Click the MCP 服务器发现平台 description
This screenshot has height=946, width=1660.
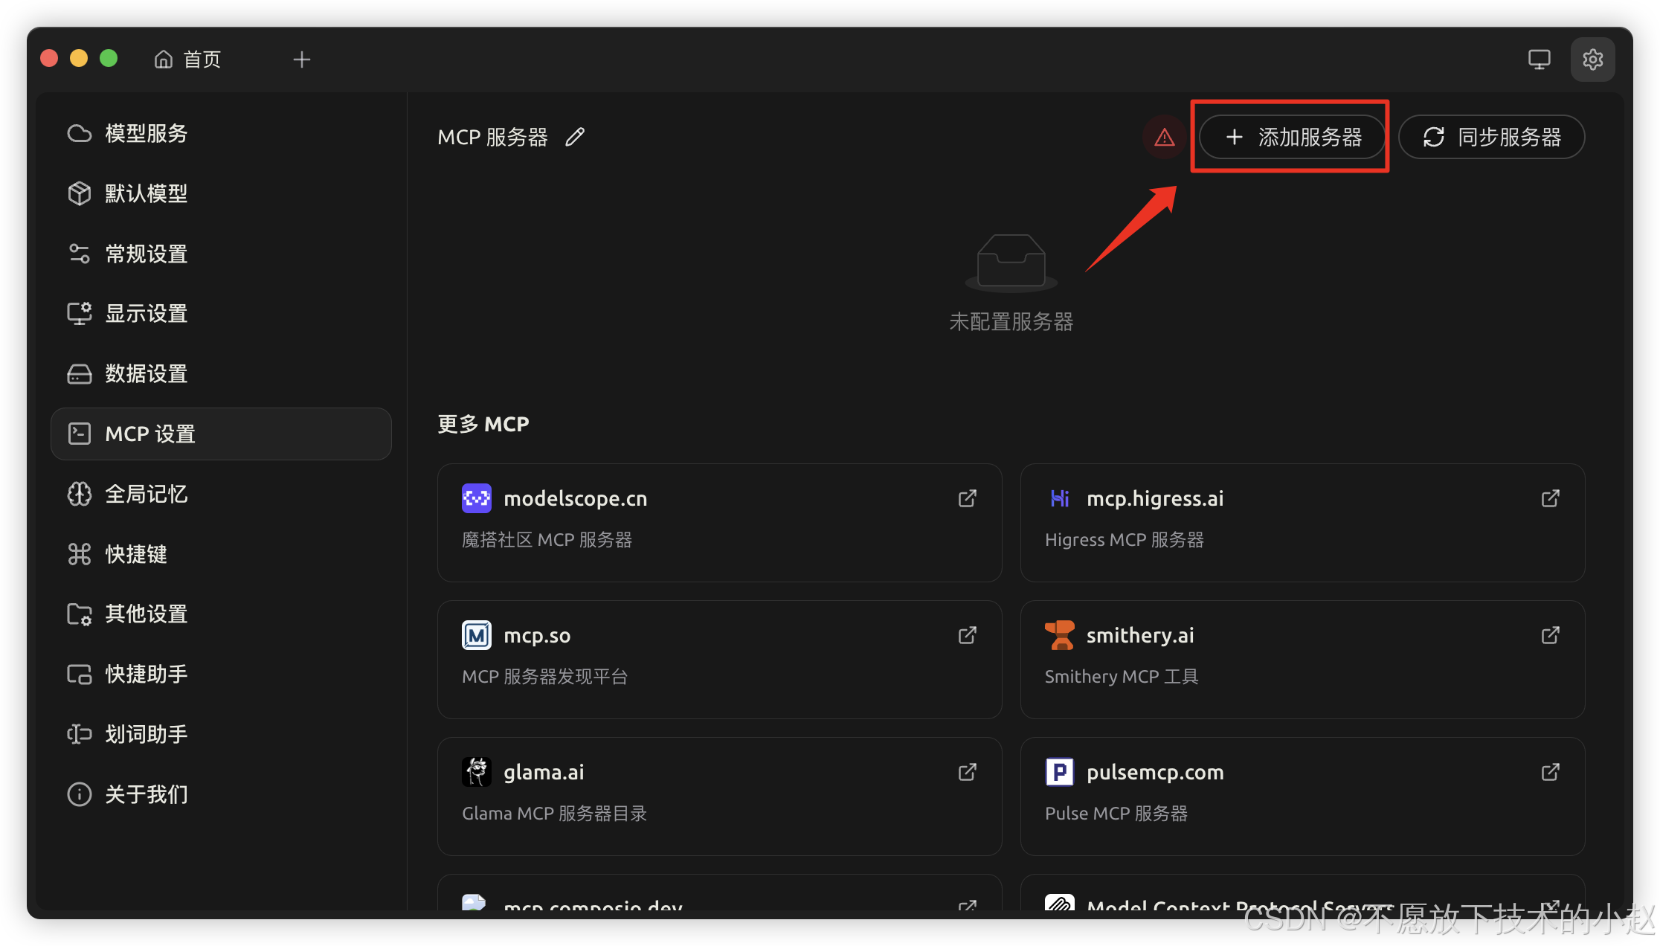tap(545, 677)
